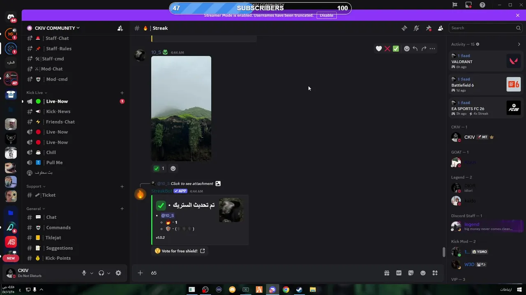Join the Chill voice channel
Image resolution: width=526 pixels, height=295 pixels.
[75, 152]
